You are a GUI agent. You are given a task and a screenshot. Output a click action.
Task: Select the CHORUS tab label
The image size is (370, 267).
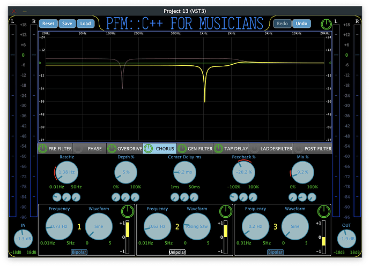point(165,149)
